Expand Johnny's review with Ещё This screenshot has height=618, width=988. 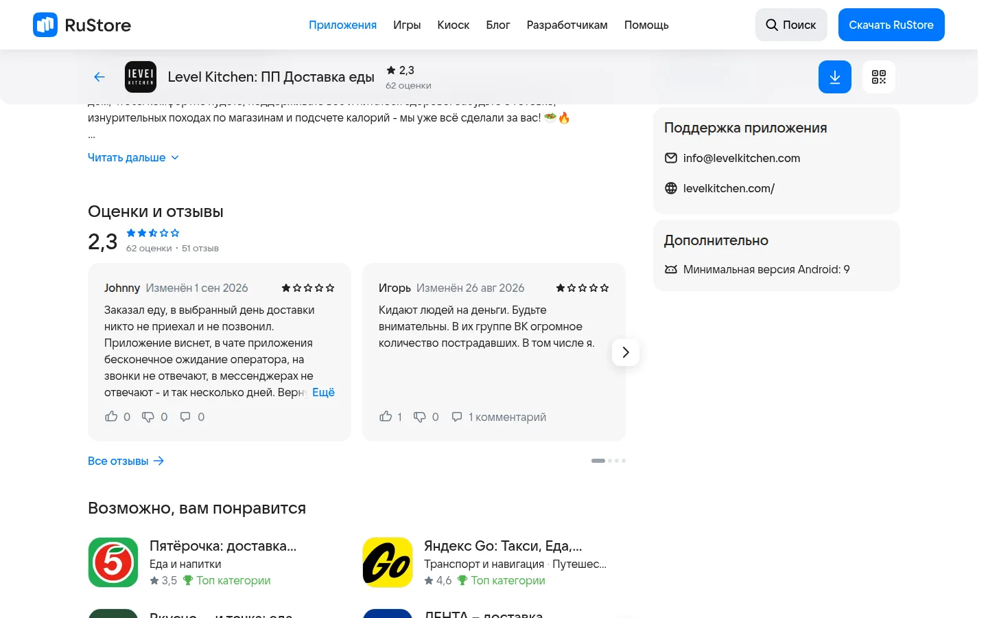click(x=323, y=392)
